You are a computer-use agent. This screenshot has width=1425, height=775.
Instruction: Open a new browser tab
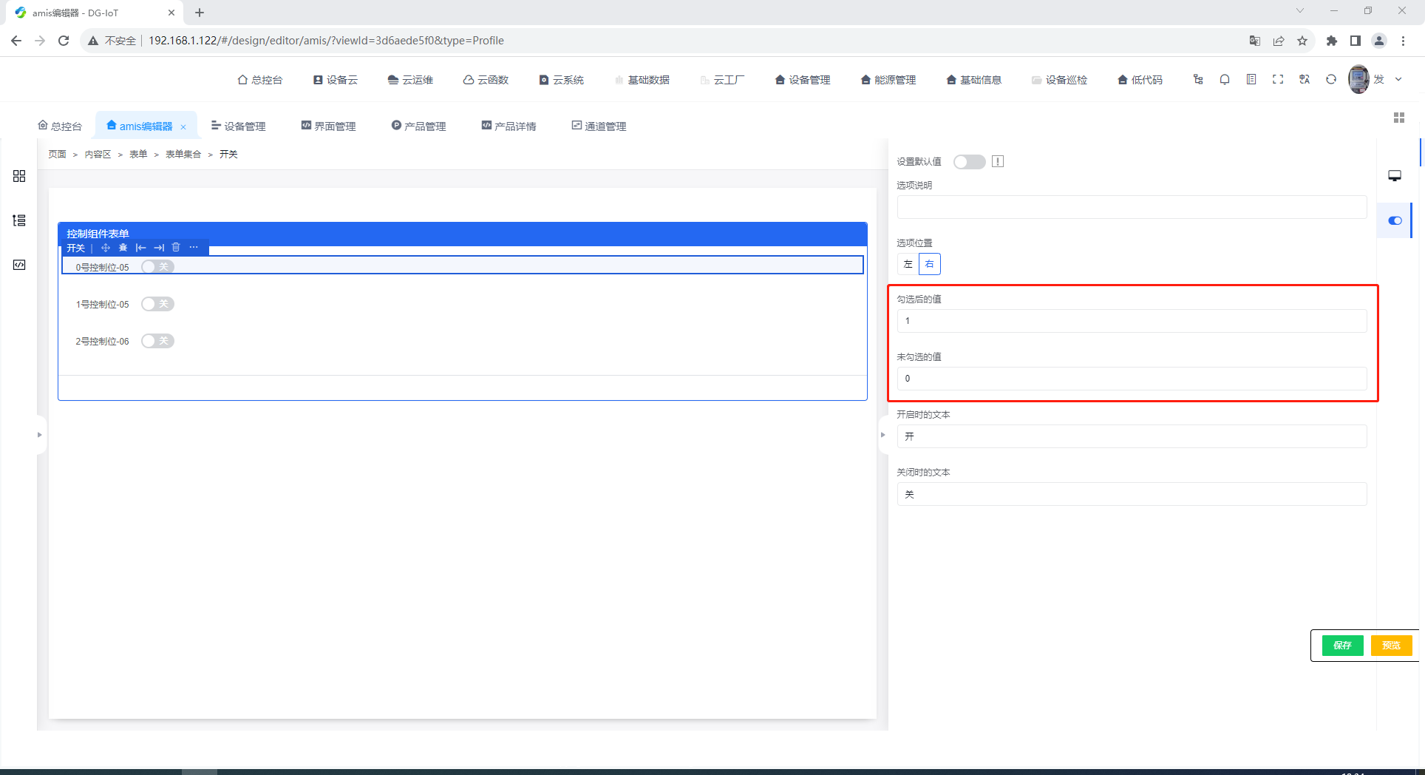(200, 13)
